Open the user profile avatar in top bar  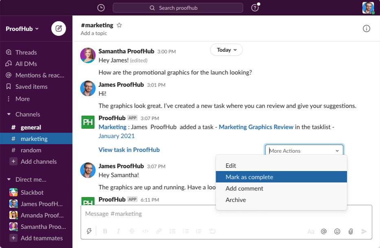coord(368,8)
